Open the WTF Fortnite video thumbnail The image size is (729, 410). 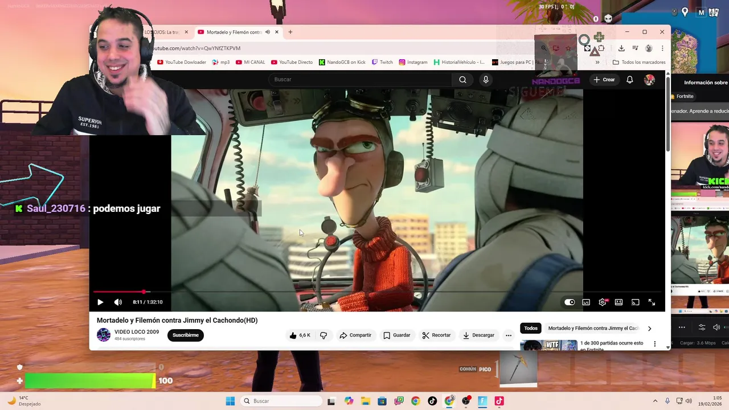click(548, 345)
